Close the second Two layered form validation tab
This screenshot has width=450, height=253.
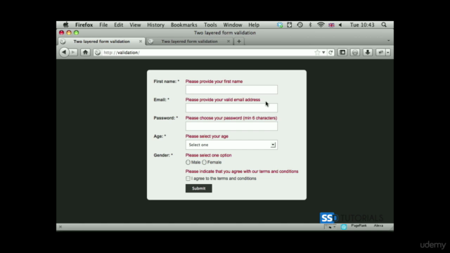[x=228, y=41]
